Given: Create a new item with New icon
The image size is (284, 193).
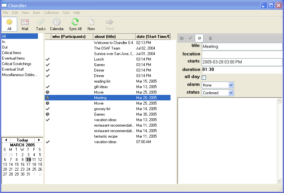Looking at the screenshot, I should coord(91,24).
